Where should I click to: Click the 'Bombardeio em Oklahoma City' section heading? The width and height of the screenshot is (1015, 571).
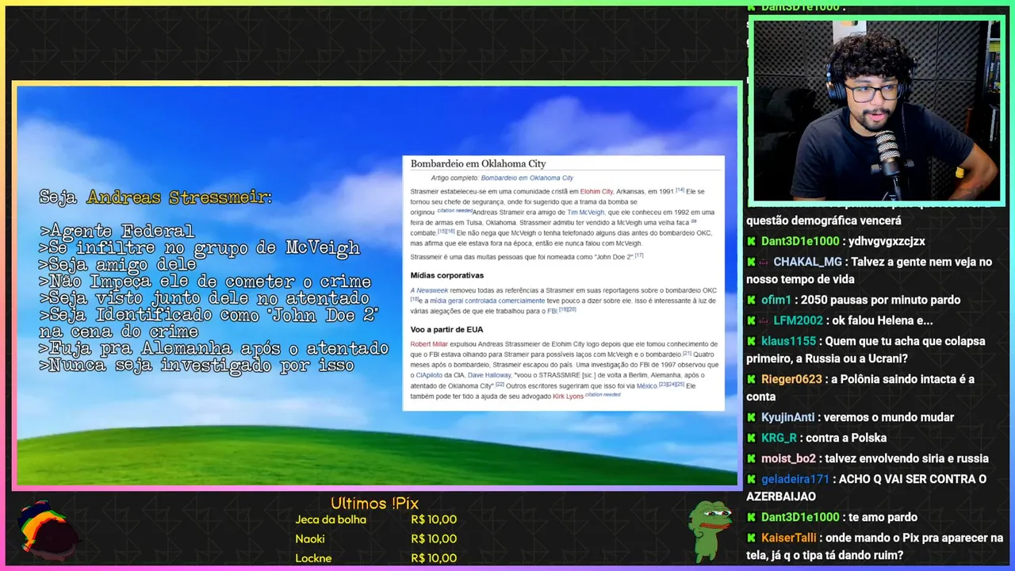click(x=478, y=163)
